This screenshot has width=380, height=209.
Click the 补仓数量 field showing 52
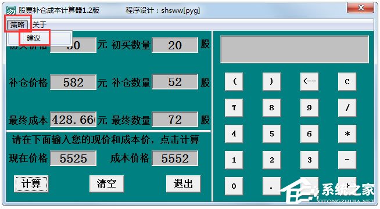click(175, 82)
